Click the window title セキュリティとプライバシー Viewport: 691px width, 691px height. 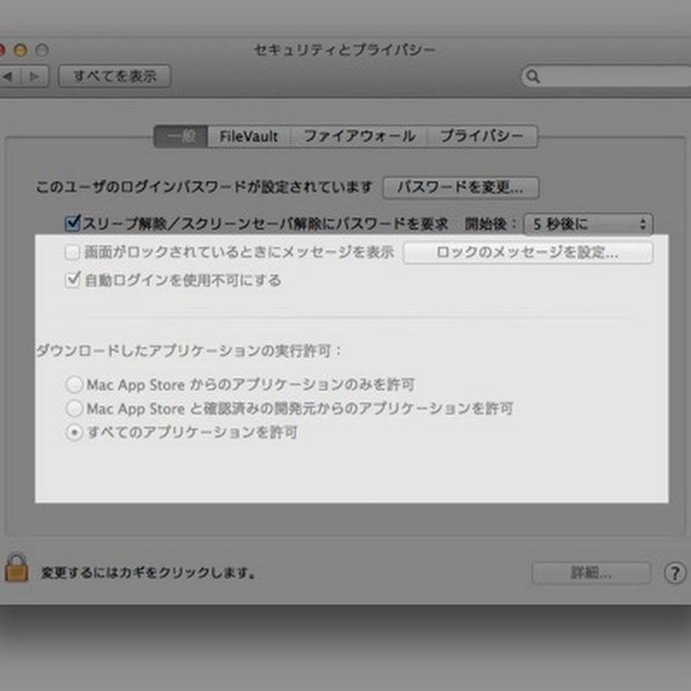point(345,49)
